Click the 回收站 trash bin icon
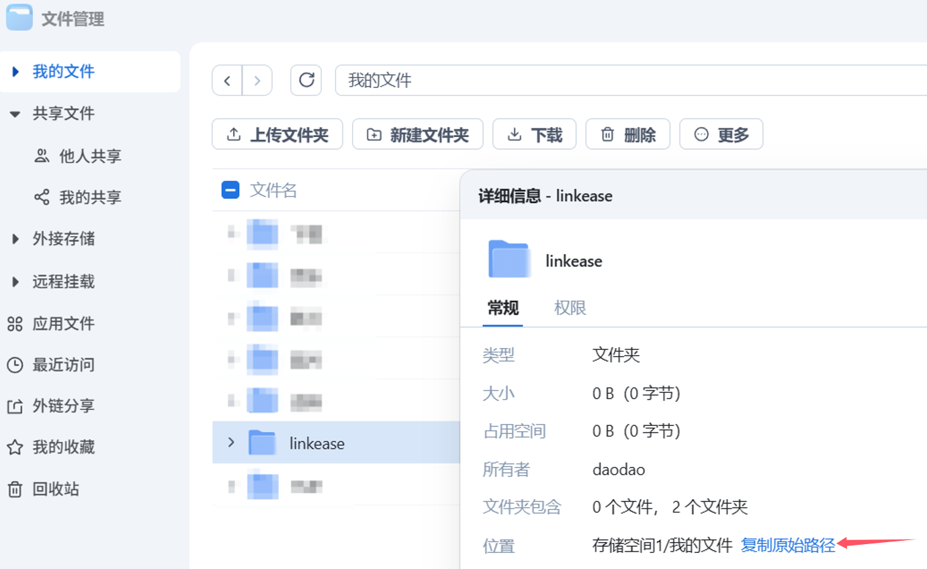 (x=15, y=489)
